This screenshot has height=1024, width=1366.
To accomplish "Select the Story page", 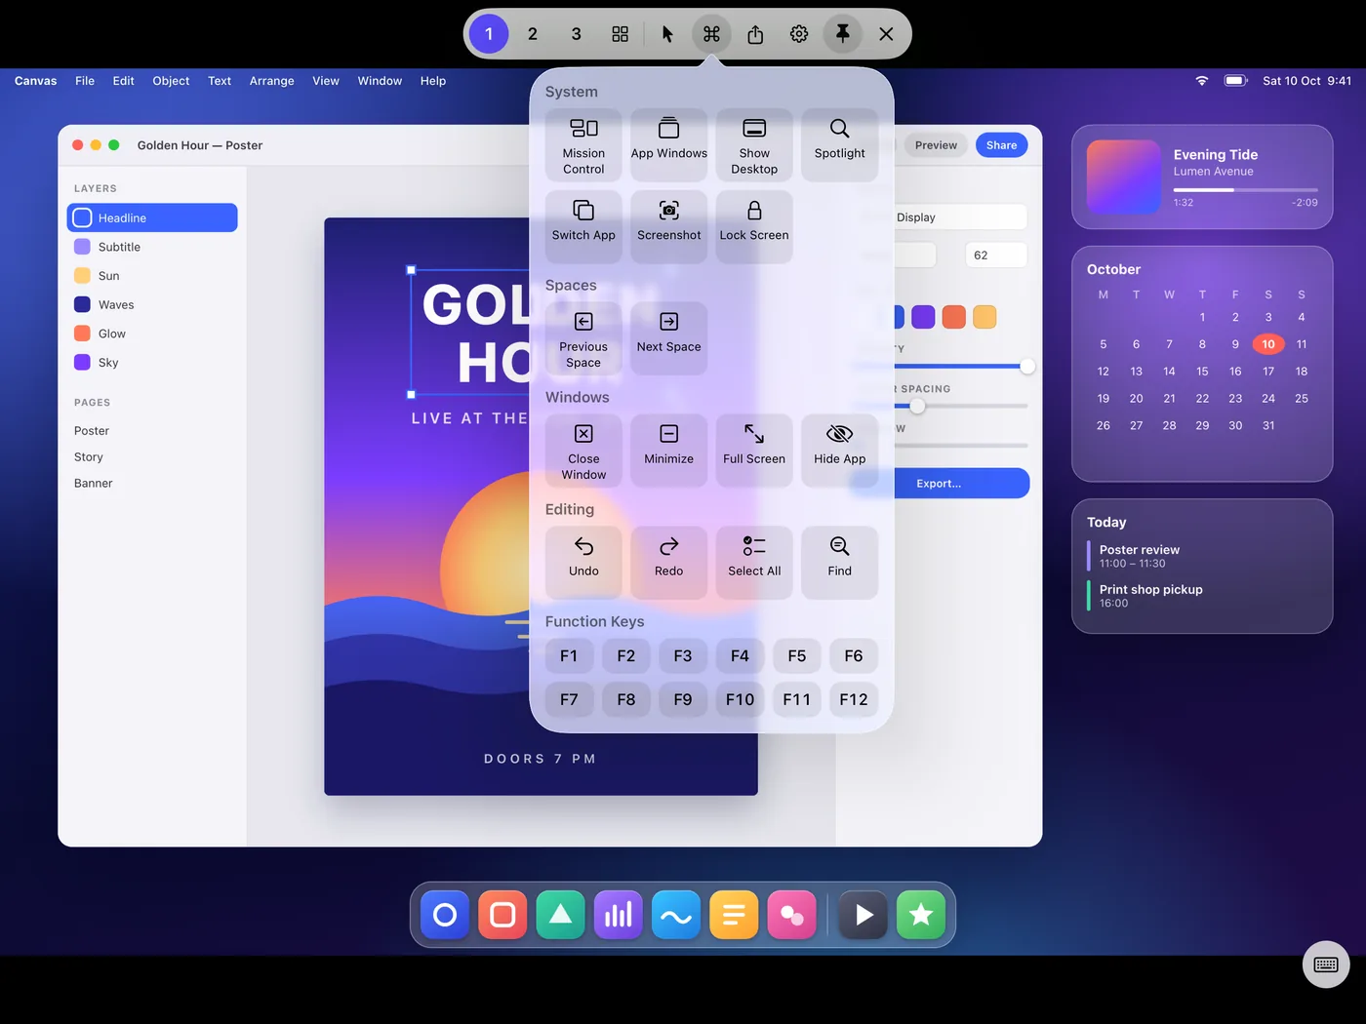I will (89, 456).
